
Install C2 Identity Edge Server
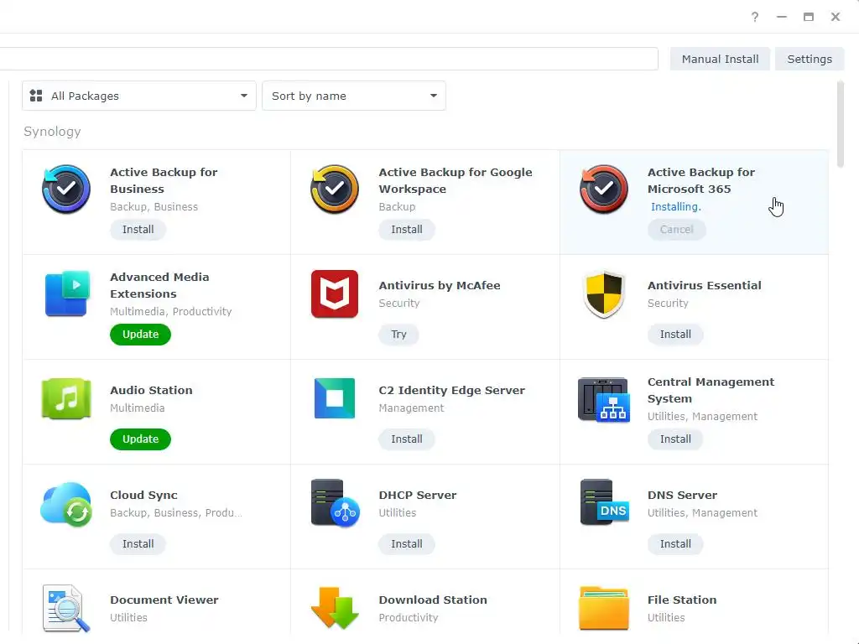tap(407, 439)
